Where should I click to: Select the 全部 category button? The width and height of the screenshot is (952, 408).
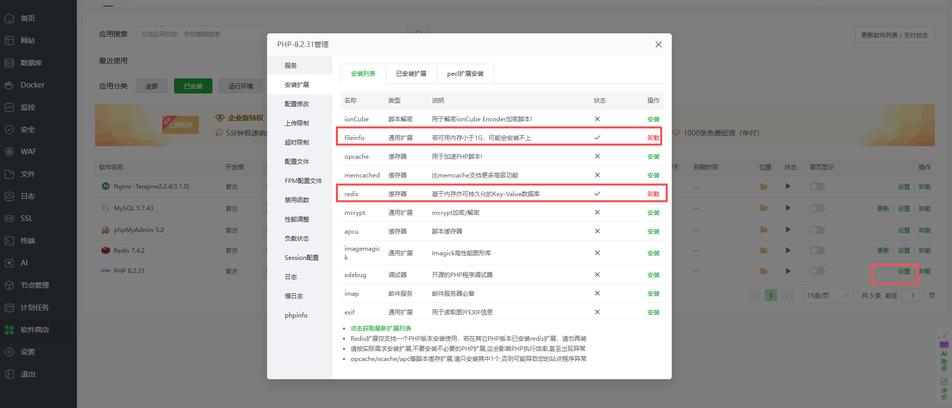152,86
